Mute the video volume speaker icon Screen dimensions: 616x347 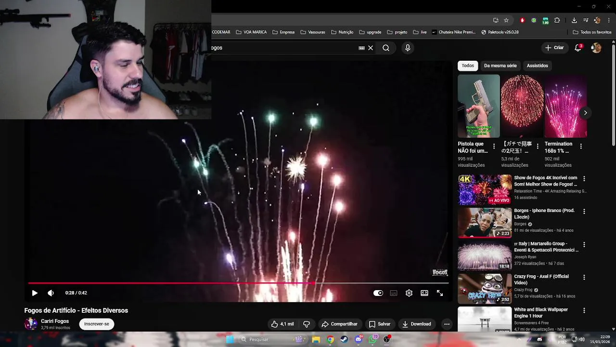[51, 293]
